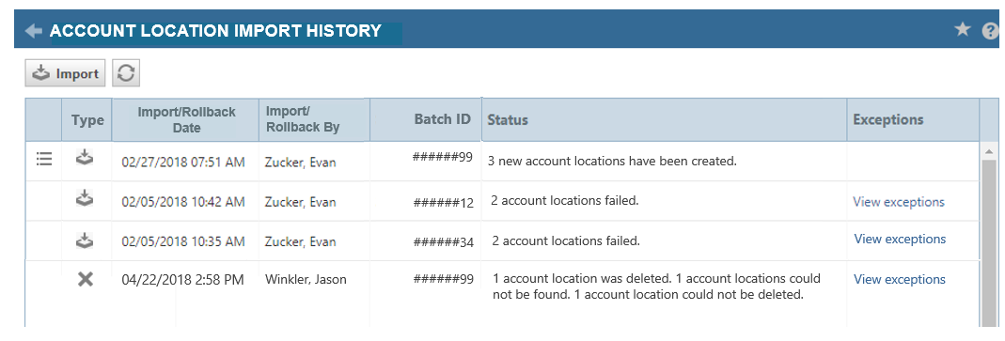The width and height of the screenshot is (1005, 341).
Task: Open help via question mark icon
Action: [990, 30]
